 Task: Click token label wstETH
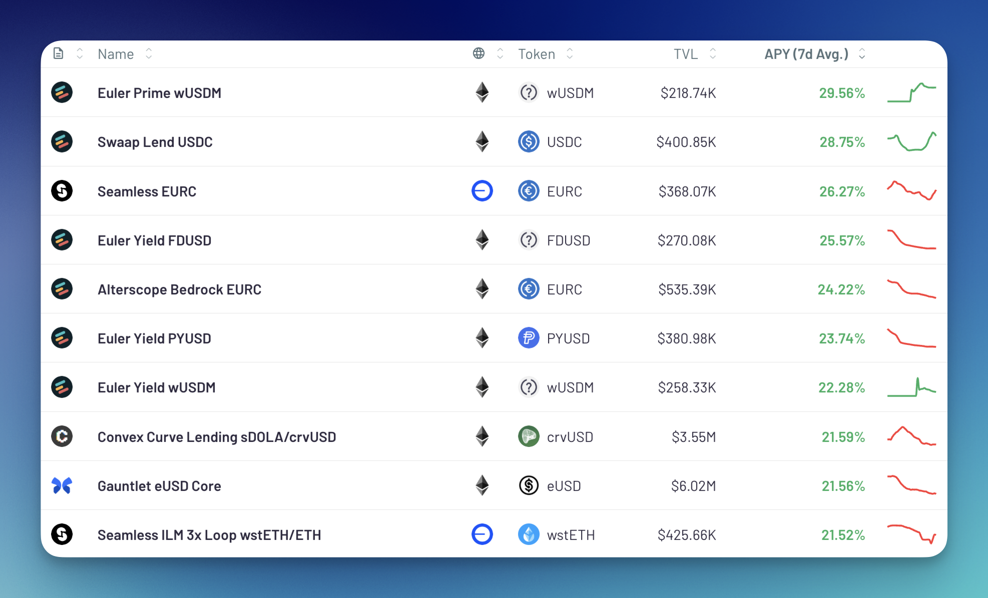[571, 535]
